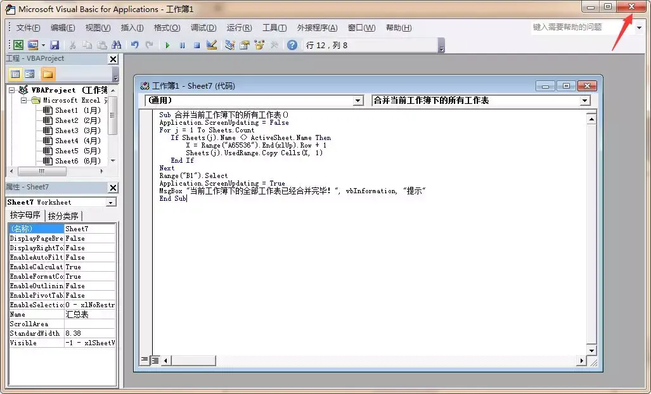Close the 工程 - VBAProject panel
Screen dimensions: 651x394
(113, 60)
